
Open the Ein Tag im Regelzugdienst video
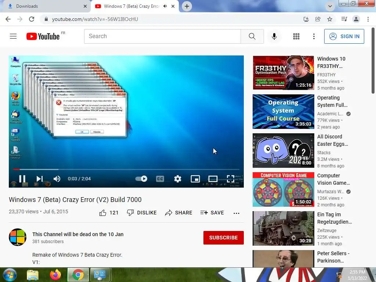283,228
